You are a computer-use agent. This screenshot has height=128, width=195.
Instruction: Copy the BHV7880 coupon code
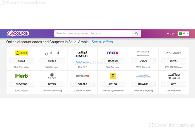22,84
